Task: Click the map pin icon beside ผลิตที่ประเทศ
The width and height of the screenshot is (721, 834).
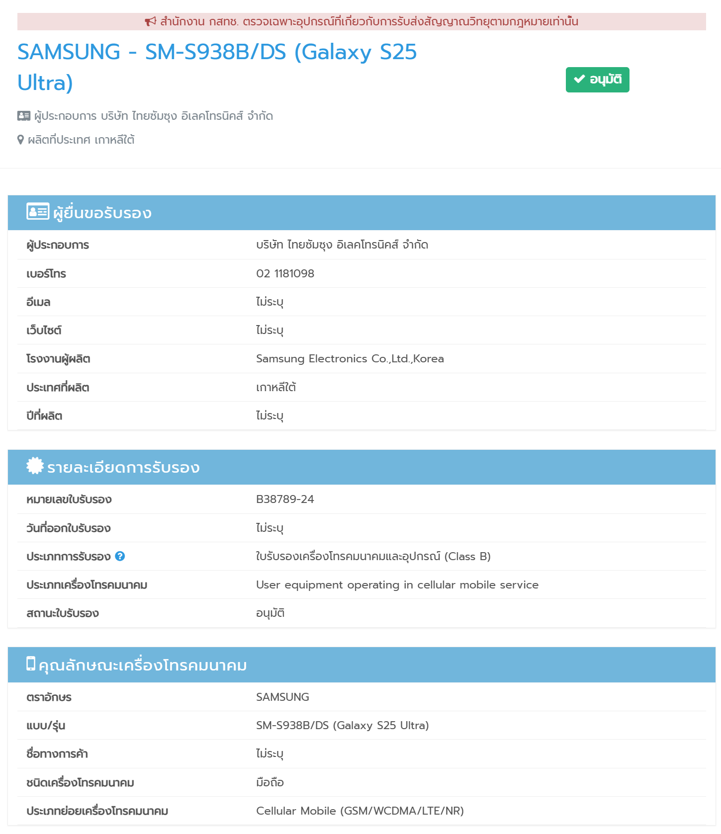Action: pos(20,140)
